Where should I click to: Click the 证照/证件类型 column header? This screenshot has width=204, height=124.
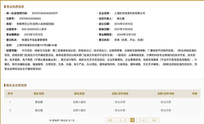click(120, 93)
